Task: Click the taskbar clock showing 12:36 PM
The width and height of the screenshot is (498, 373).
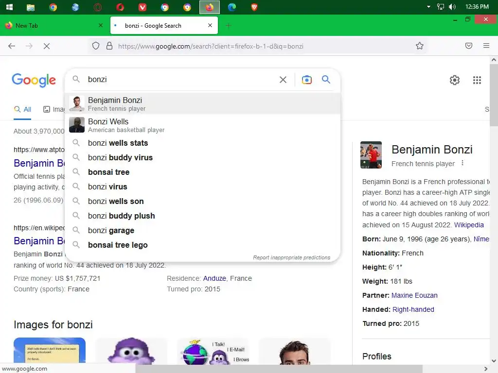Action: [477, 7]
